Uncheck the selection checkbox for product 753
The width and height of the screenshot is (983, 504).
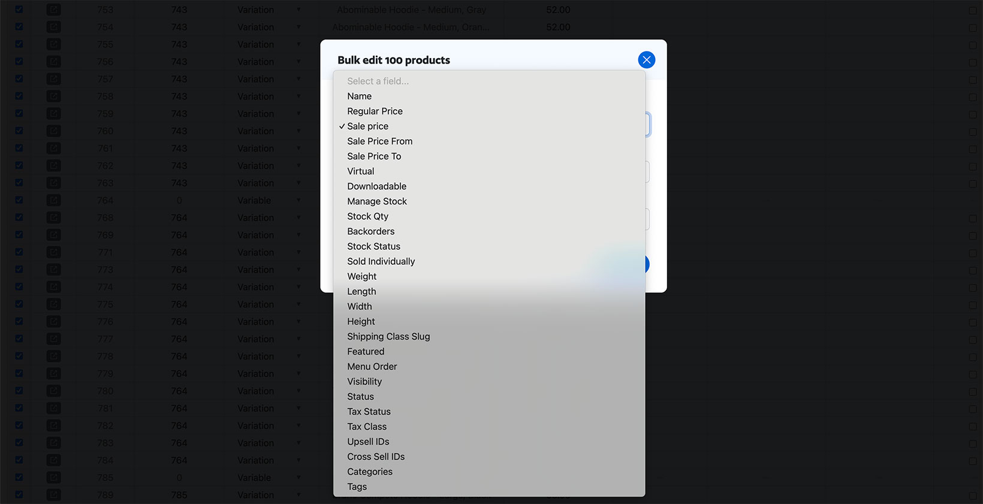(x=19, y=10)
